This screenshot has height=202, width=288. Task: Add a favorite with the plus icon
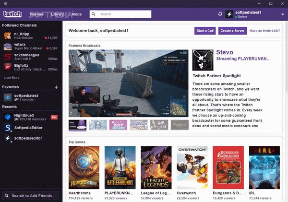point(56,87)
